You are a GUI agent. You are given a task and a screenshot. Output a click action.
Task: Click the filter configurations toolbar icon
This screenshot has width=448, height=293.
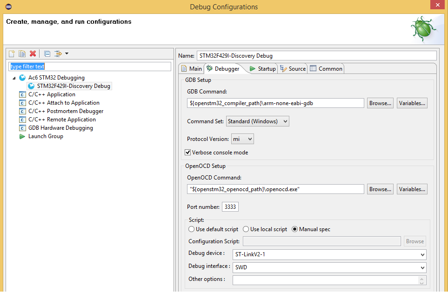point(58,53)
